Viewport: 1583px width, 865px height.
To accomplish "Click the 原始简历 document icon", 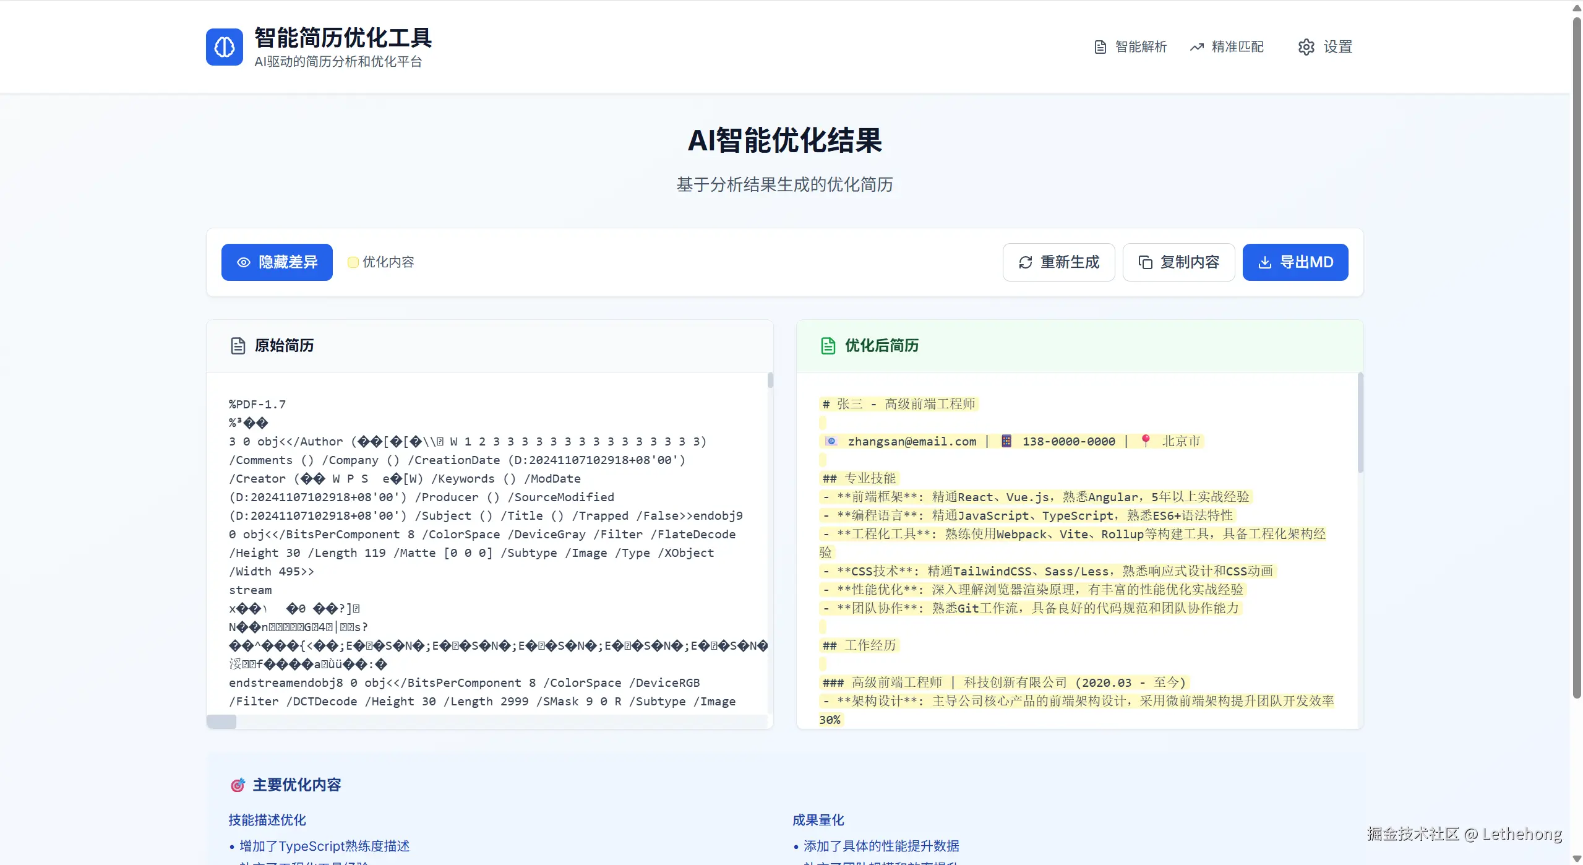I will tap(238, 345).
